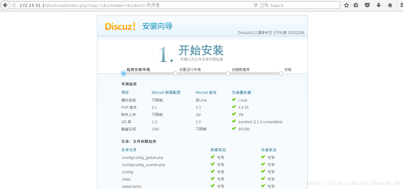The width and height of the screenshot is (403, 189).
Task: Go to Firefox home page icon
Action: pyautogui.click(x=390, y=5)
